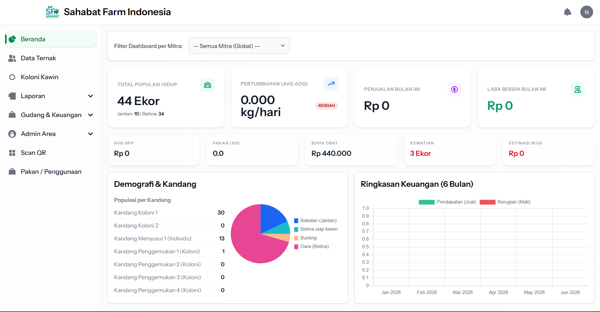
Task: Click the population group icon in Total Populasi card
Action: point(207,85)
